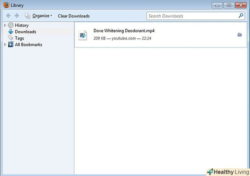Click the Tags label icon

pyautogui.click(x=11, y=38)
